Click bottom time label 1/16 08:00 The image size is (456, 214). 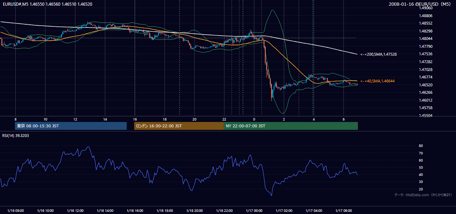coord(15,211)
